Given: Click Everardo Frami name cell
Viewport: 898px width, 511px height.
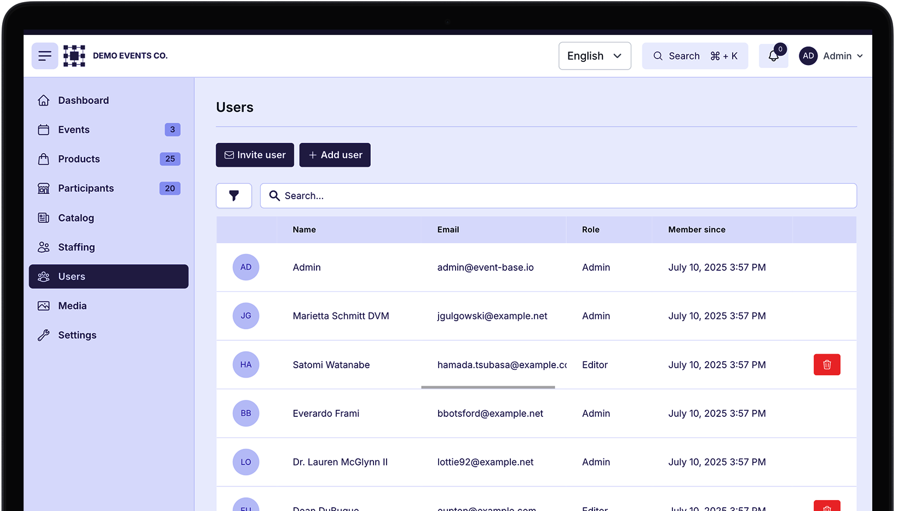Looking at the screenshot, I should 326,414.
